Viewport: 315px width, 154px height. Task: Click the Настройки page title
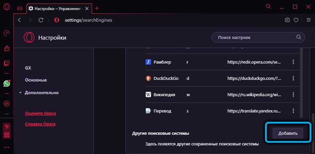pyautogui.click(x=52, y=37)
